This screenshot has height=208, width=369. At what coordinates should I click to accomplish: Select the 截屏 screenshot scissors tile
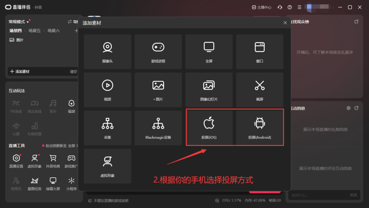coord(259,90)
